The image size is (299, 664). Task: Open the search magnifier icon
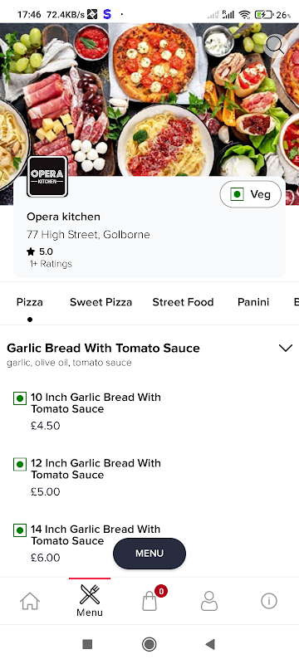click(275, 45)
